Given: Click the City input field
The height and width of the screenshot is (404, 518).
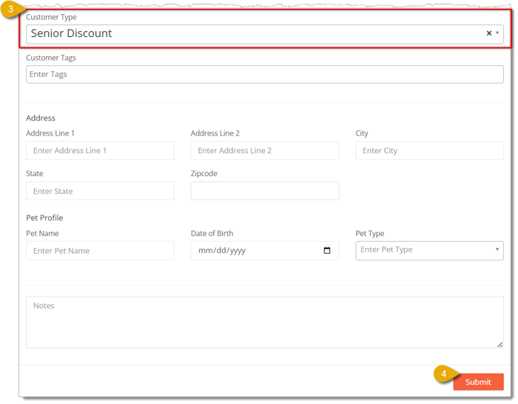Looking at the screenshot, I should click(429, 151).
